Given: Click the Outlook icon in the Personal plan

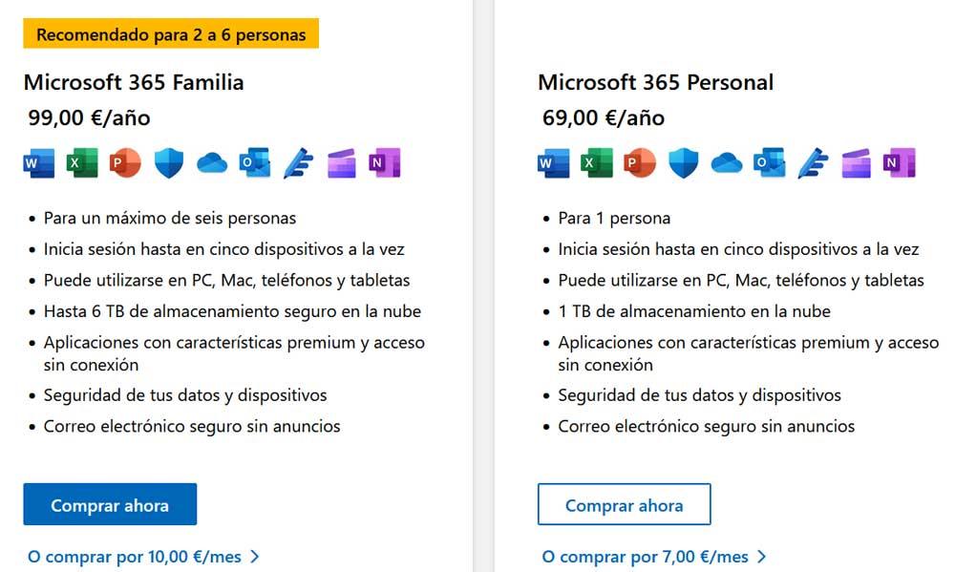Looking at the screenshot, I should tap(770, 163).
